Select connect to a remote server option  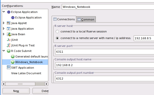[x=57, y=38]
